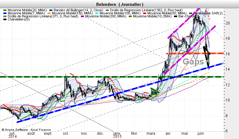Click the price label '8' on the right axis
Viewport: 239px width, 139px height.
click(227, 116)
